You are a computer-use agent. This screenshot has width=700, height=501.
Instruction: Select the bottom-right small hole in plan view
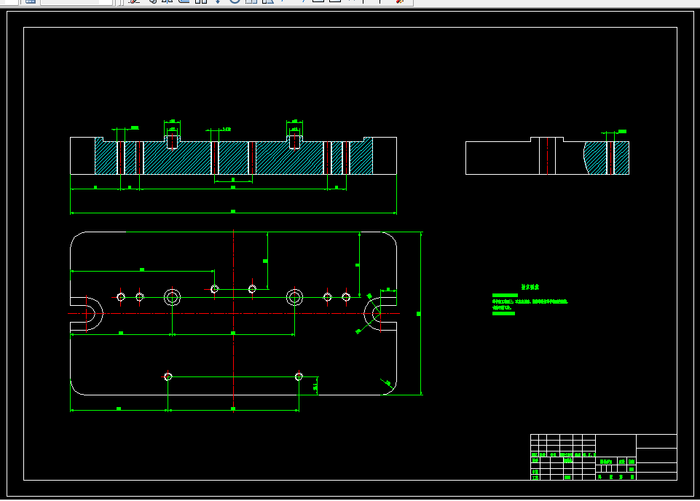(299, 376)
